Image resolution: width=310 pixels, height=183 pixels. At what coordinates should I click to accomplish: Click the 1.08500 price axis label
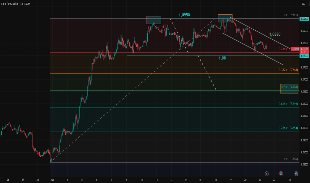tap(304, 43)
